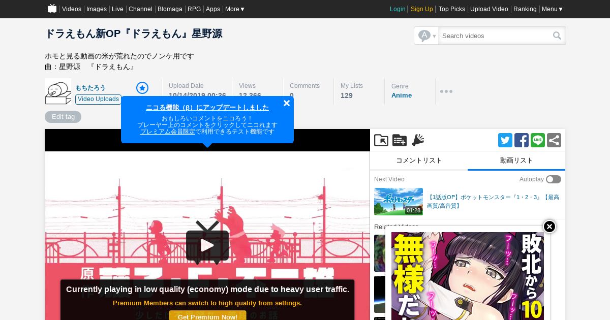Image resolution: width=610 pixels, height=320 pixels.
Task: Open the Apps link in top bar
Action: point(213,9)
